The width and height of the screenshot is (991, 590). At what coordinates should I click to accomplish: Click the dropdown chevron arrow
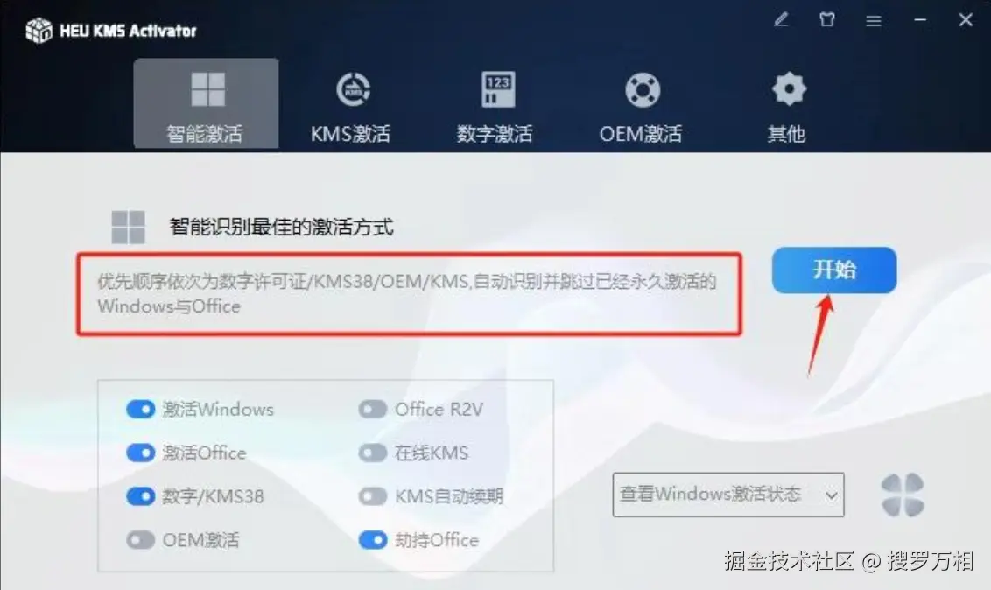point(831,495)
